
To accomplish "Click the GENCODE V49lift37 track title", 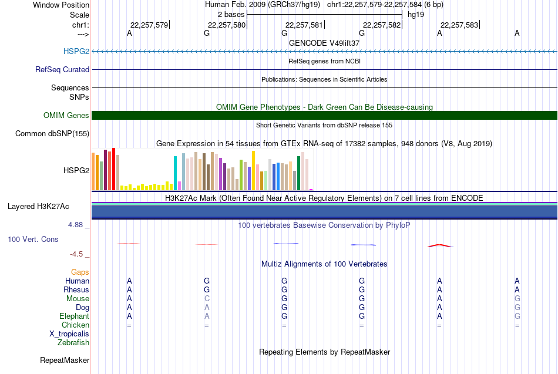I will [x=324, y=43].
